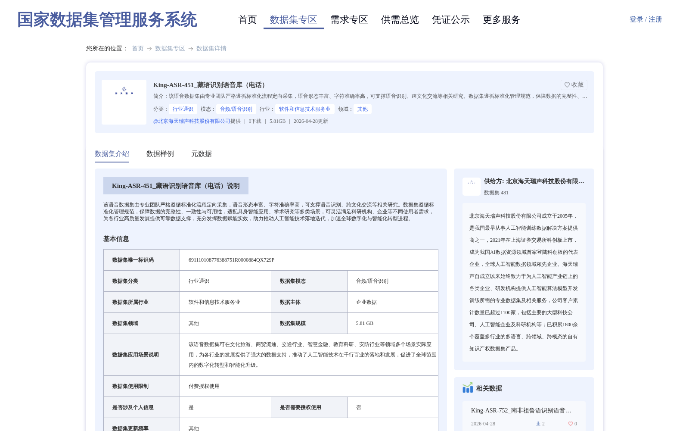Image resolution: width=689 pixels, height=431 pixels.
Task: Open 数据集专区 in top navigation
Action: 294,20
